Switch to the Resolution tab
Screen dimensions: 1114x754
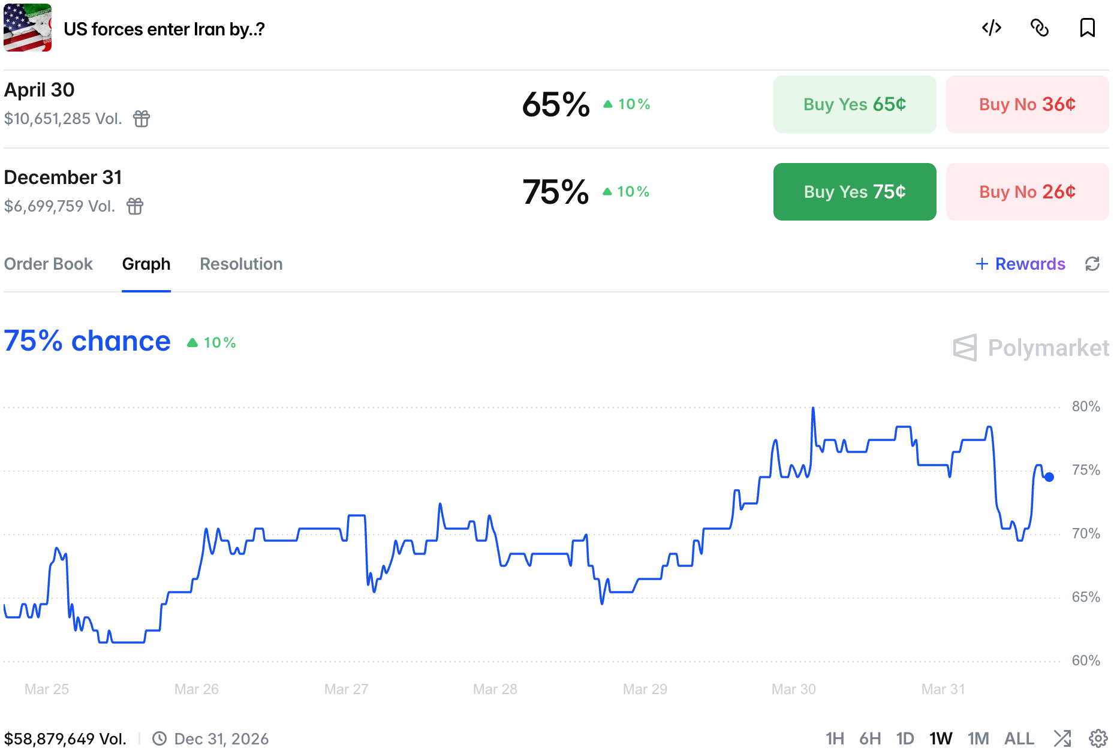(241, 264)
